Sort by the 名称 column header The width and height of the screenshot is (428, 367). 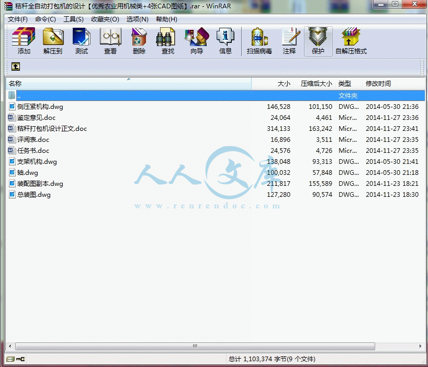point(129,84)
